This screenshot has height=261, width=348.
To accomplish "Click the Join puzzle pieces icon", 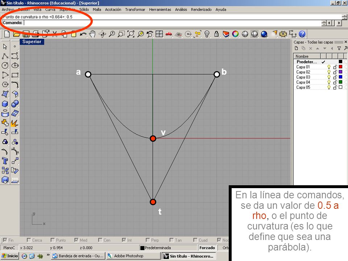I will tap(5, 123).
